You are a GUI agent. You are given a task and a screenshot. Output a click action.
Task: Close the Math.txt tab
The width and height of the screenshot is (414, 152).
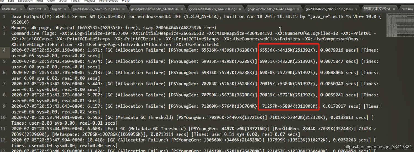click(x=45, y=9)
